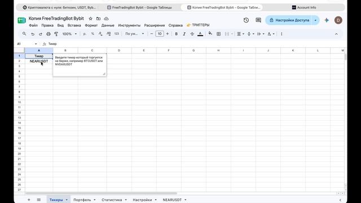The height and width of the screenshot is (203, 361).
Task: Open the Инструменты menu
Action: 129,25
